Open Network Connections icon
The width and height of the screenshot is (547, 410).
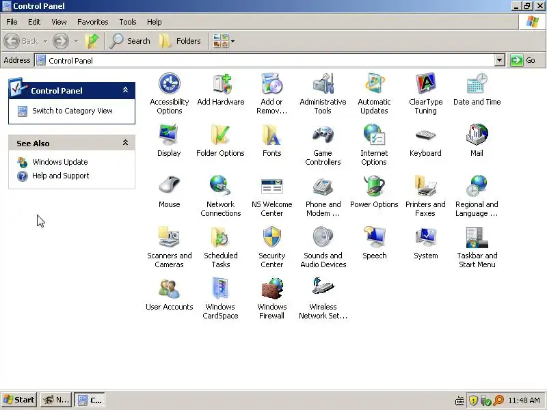coord(220,186)
